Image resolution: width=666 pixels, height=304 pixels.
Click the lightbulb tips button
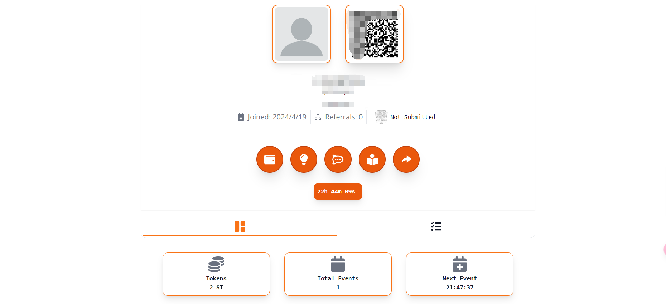304,159
